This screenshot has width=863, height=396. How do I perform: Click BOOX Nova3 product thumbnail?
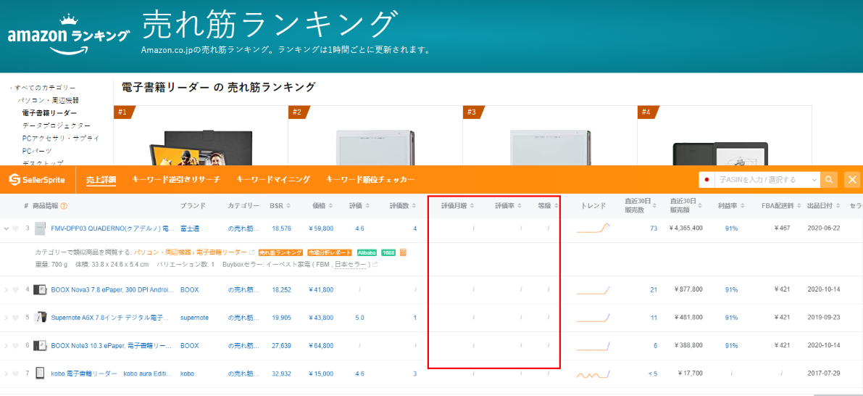[x=39, y=289]
